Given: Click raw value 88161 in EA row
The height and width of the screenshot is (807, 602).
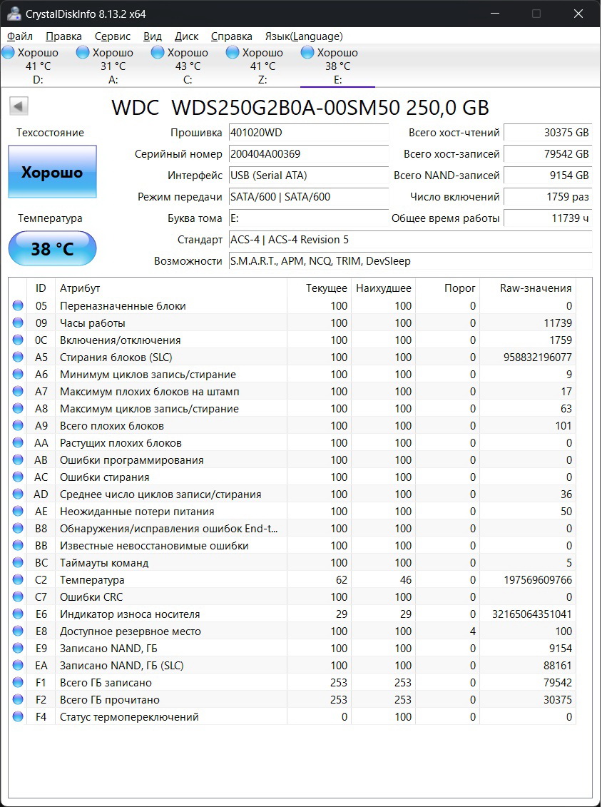Looking at the screenshot, I should tap(557, 666).
